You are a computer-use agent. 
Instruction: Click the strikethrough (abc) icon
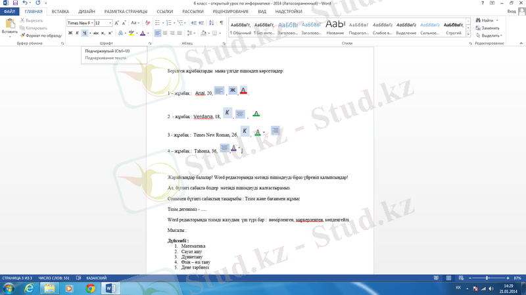pyautogui.click(x=96, y=33)
